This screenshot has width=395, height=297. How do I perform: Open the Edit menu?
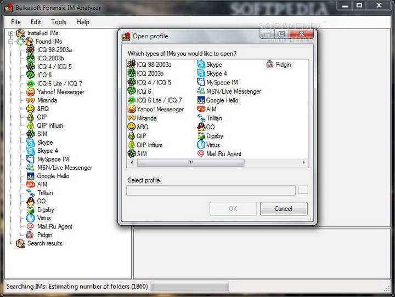[x=36, y=22]
